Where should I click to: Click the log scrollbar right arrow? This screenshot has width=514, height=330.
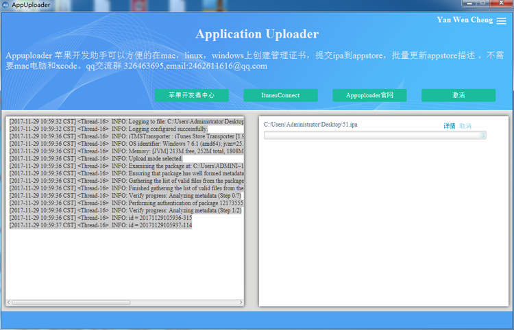(x=241, y=303)
